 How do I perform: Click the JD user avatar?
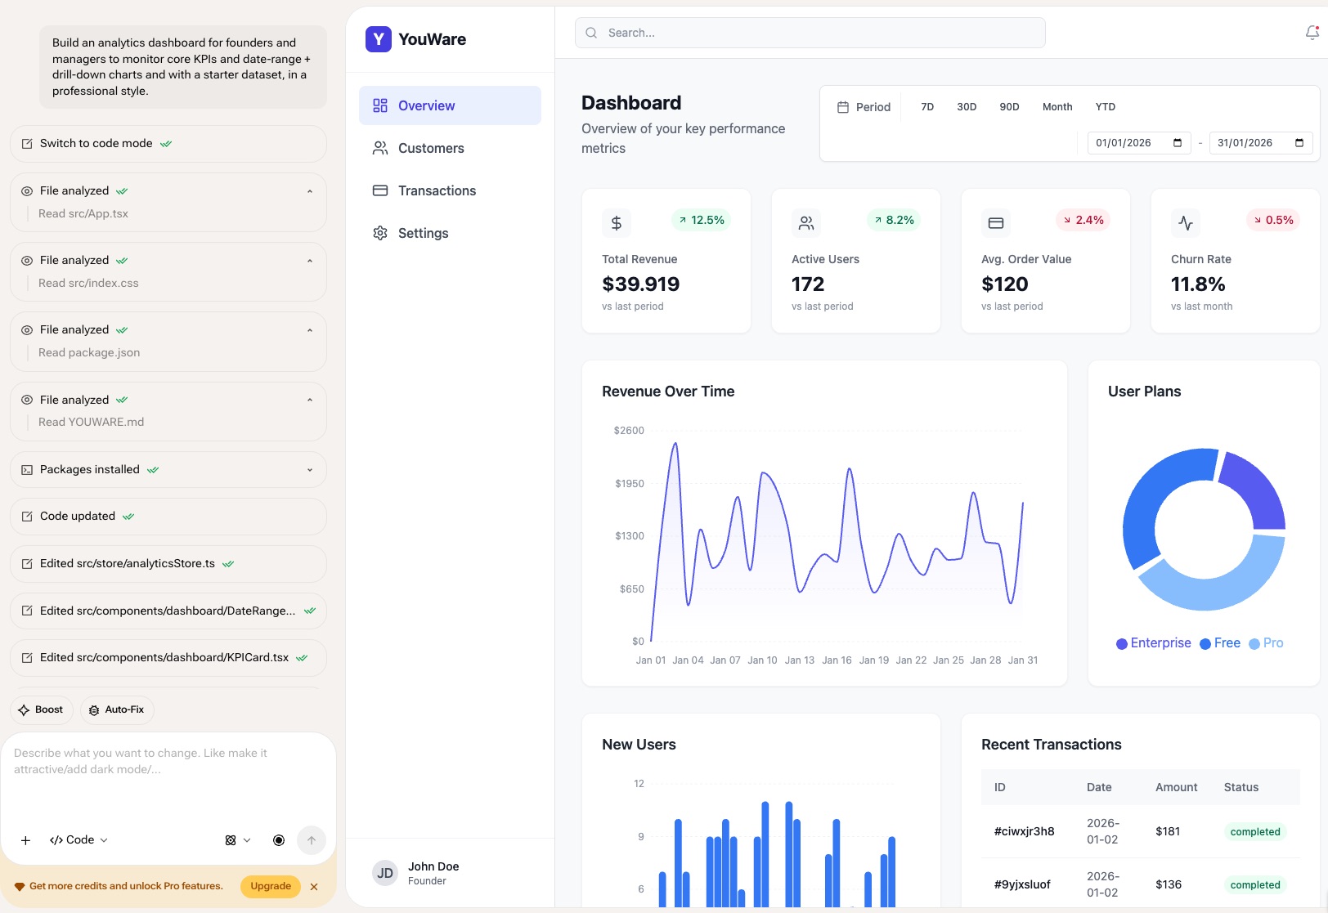click(385, 873)
